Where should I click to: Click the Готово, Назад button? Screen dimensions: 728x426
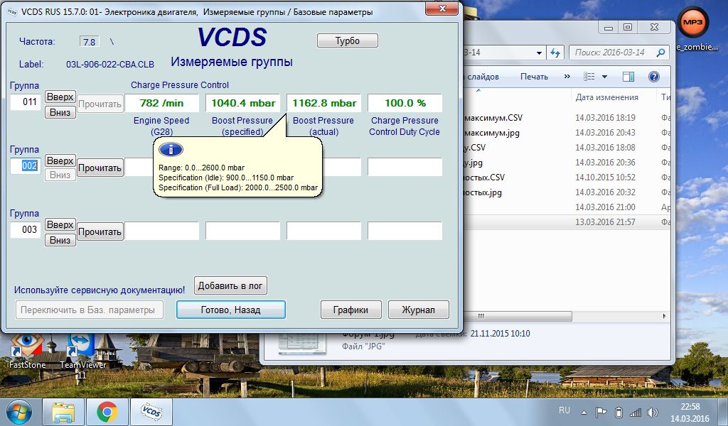[230, 310]
